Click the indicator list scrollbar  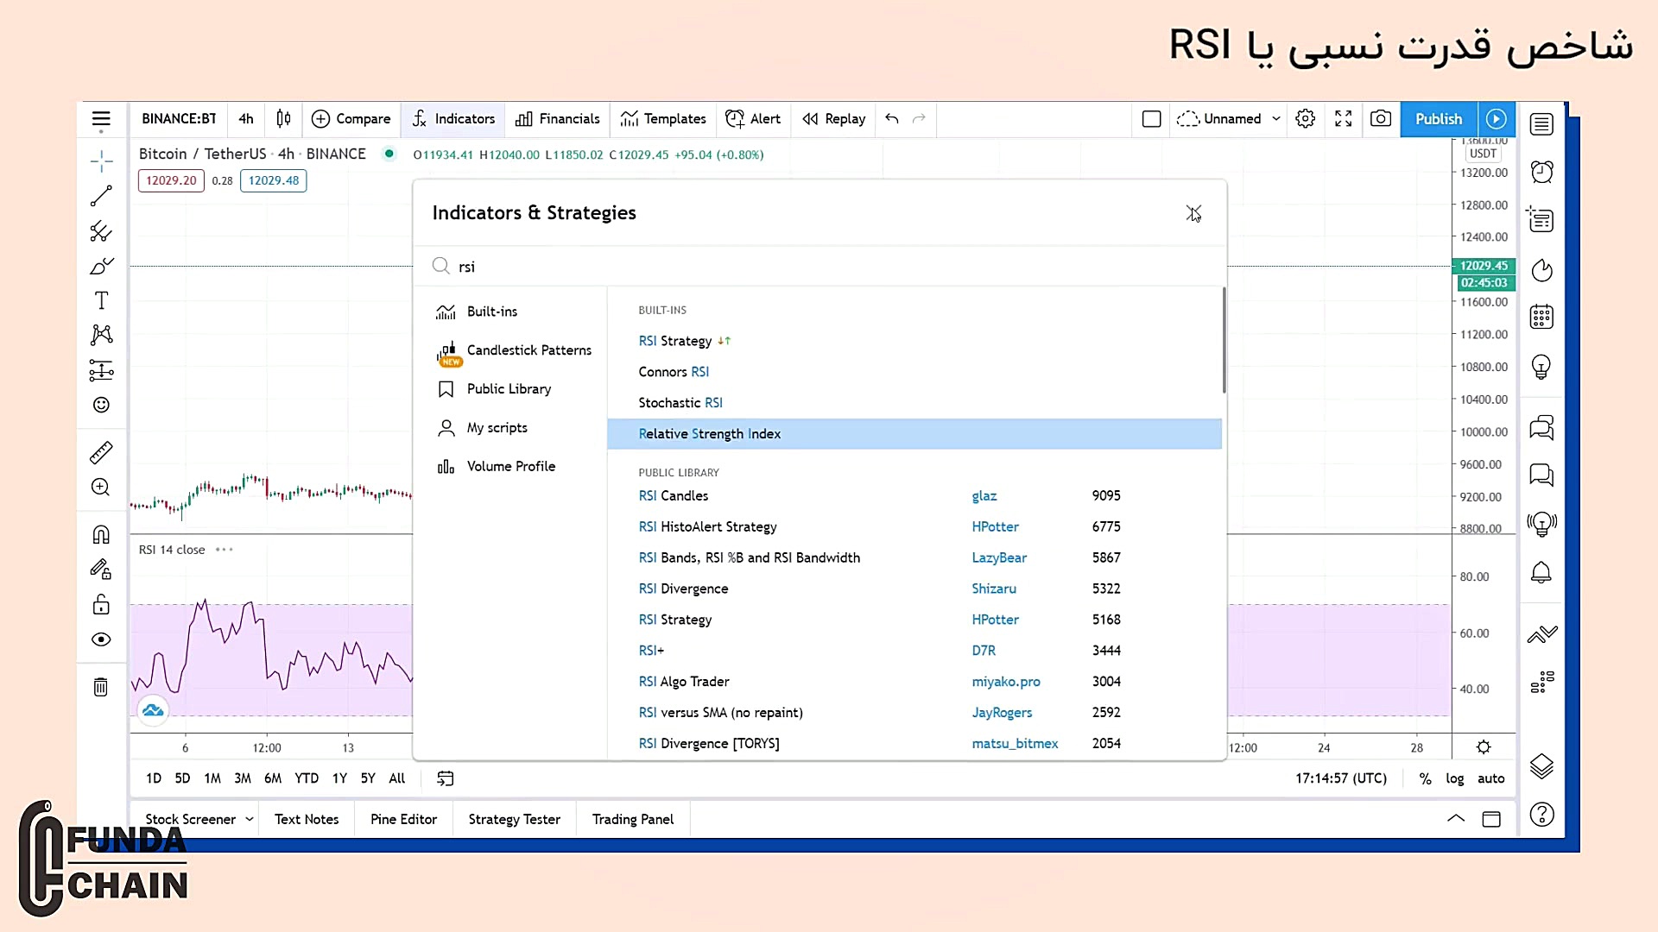tap(1224, 341)
